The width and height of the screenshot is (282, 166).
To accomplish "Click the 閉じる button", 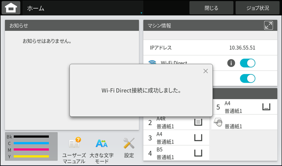I will pyautogui.click(x=211, y=8).
